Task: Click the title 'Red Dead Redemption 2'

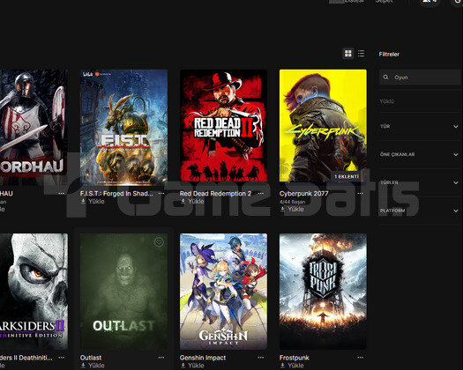Action: pos(215,194)
